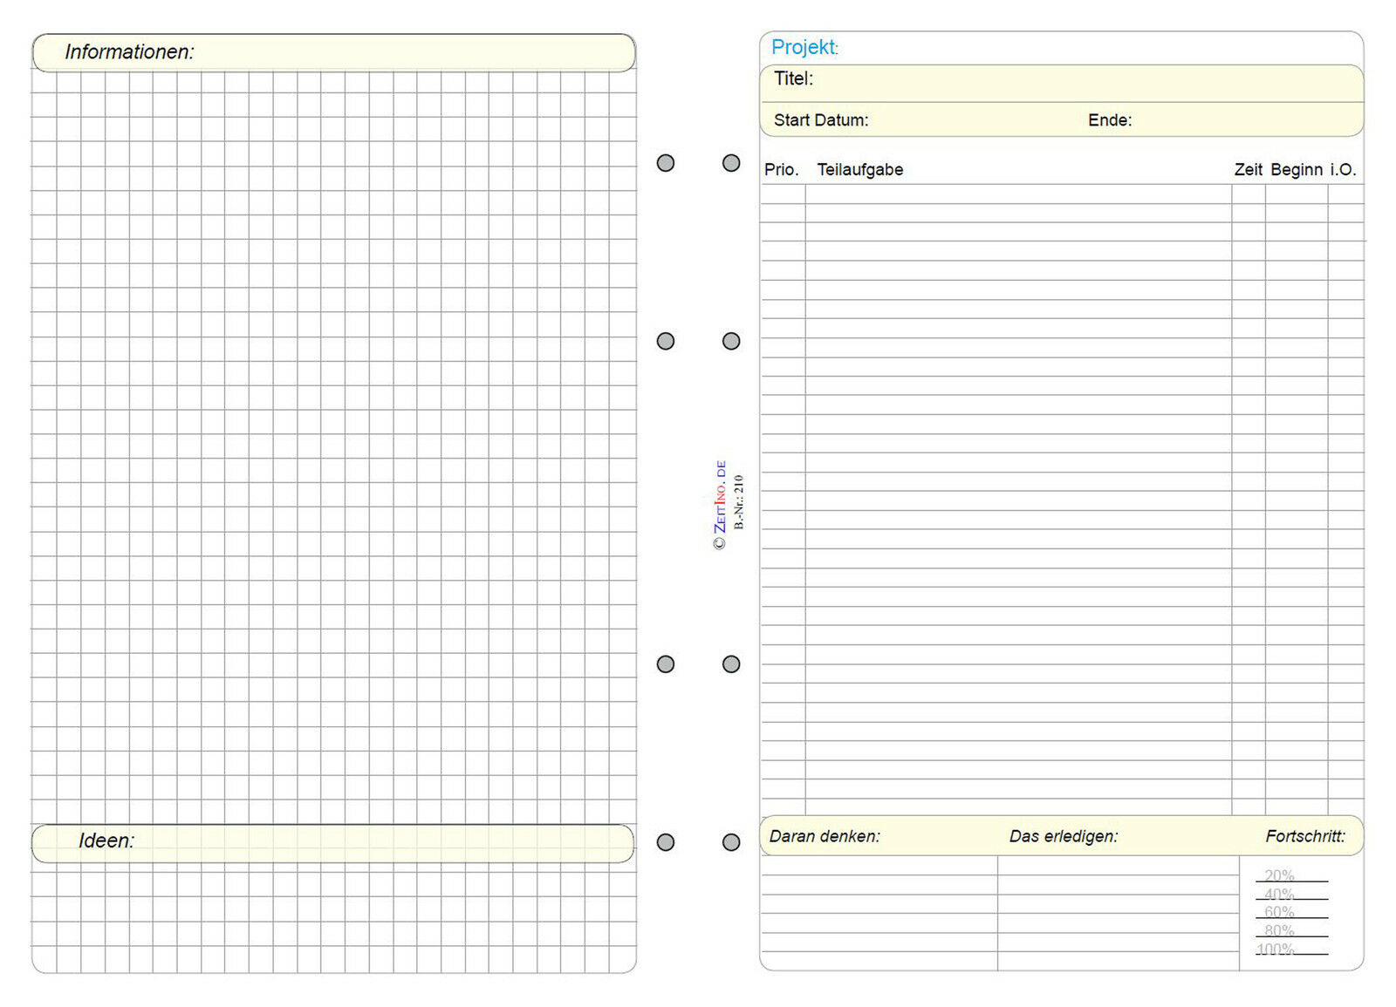The width and height of the screenshot is (1396, 1007).
Task: Click the Fortschritt label
Action: [x=1305, y=836]
